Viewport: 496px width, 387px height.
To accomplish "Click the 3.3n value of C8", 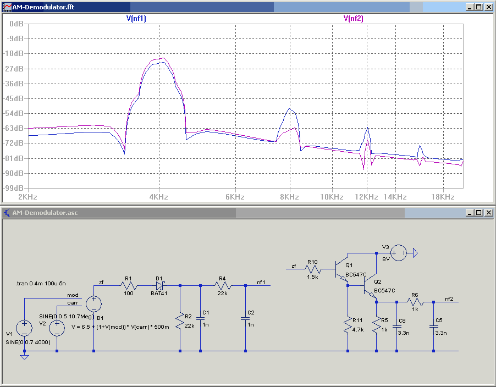I will [x=404, y=333].
